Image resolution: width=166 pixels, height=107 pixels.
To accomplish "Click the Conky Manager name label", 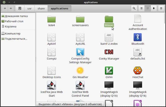I will pos(109,59).
